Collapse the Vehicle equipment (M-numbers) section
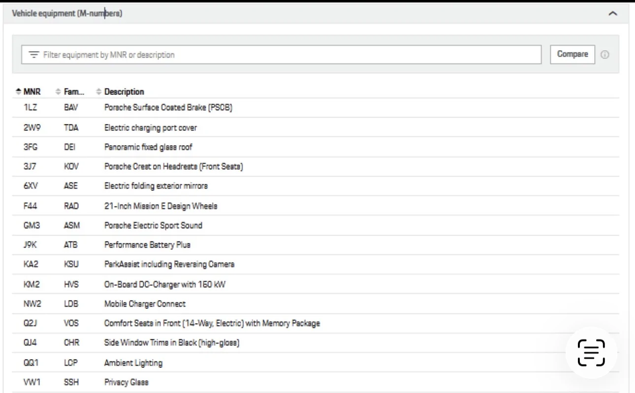 (612, 14)
